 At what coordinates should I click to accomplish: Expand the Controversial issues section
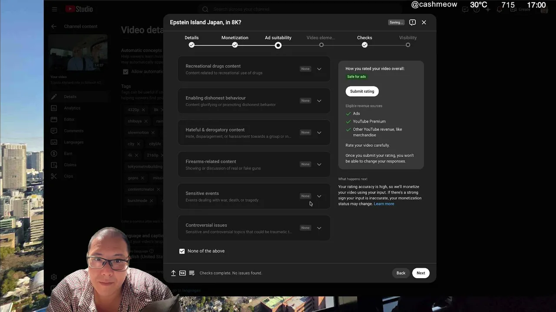[319, 228]
